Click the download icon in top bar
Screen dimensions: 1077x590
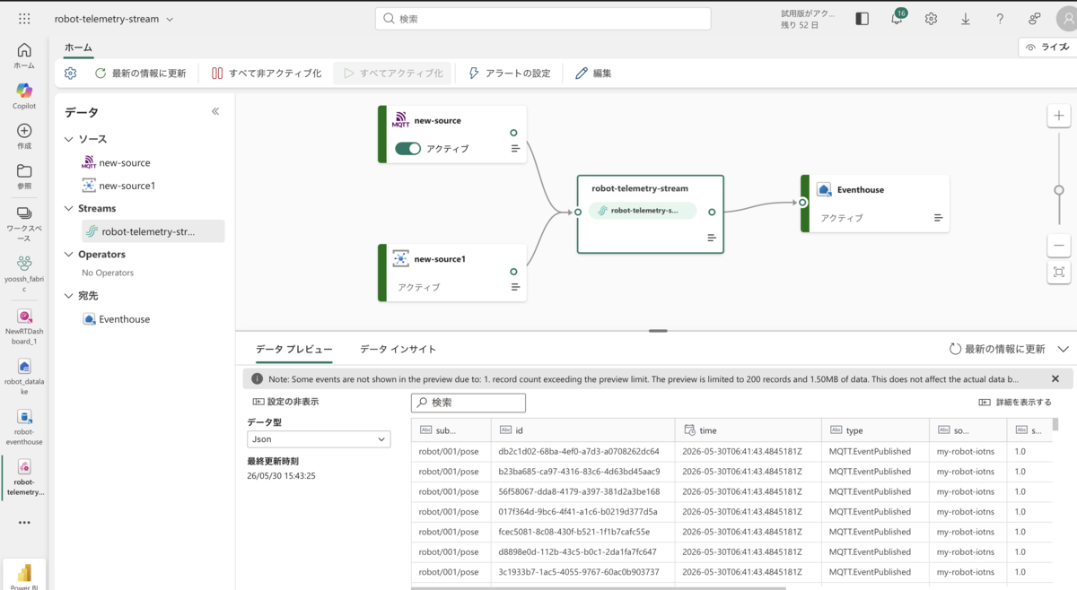pos(966,18)
